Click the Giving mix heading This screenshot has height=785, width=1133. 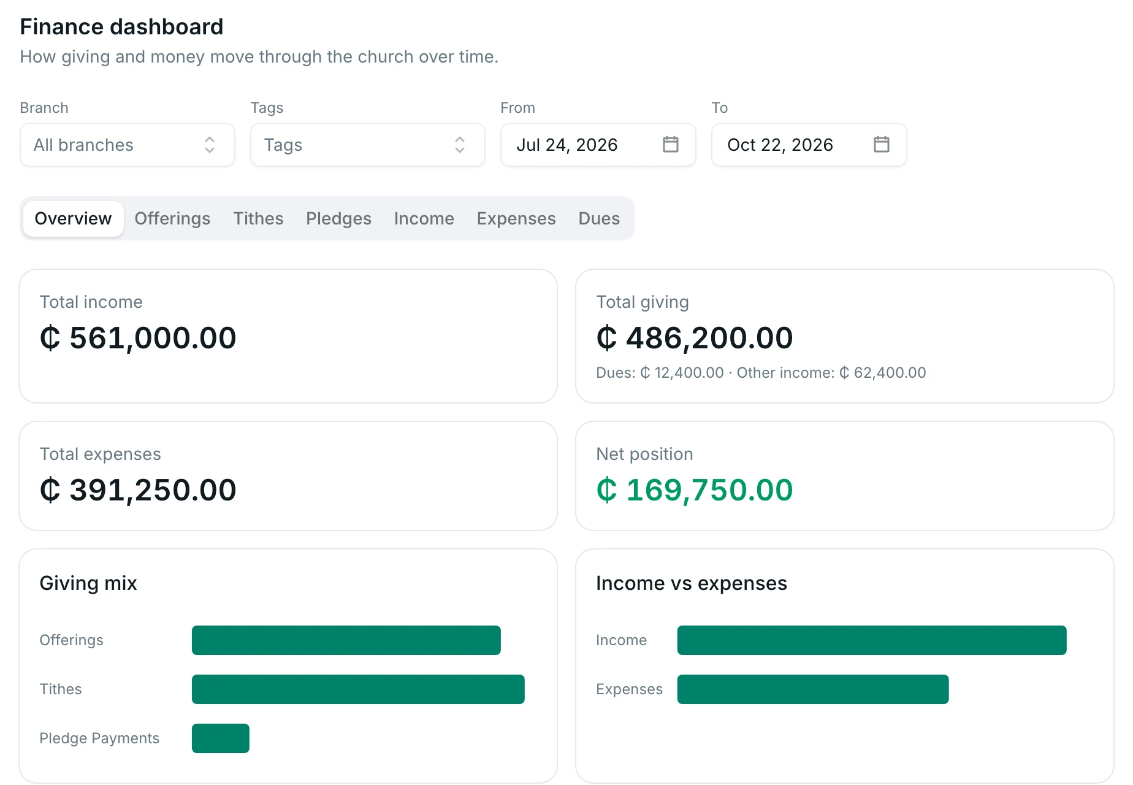coord(88,583)
